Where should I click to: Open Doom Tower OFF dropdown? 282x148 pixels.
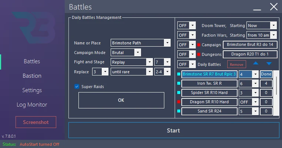pos(186,26)
